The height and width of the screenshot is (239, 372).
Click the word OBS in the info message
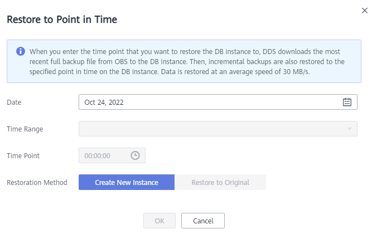click(122, 62)
